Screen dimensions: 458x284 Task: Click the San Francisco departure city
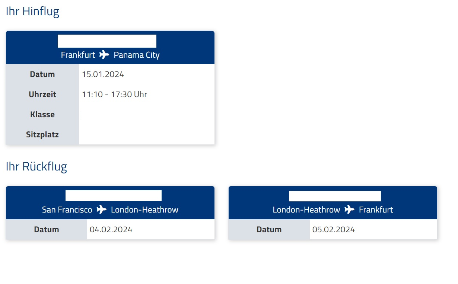[67, 210]
